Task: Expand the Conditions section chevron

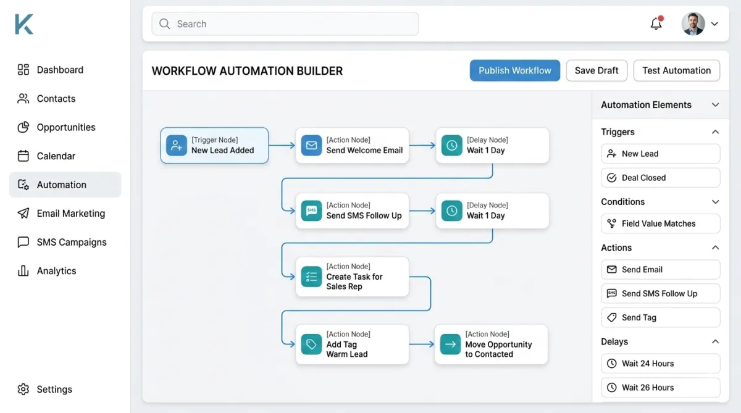Action: tap(715, 202)
